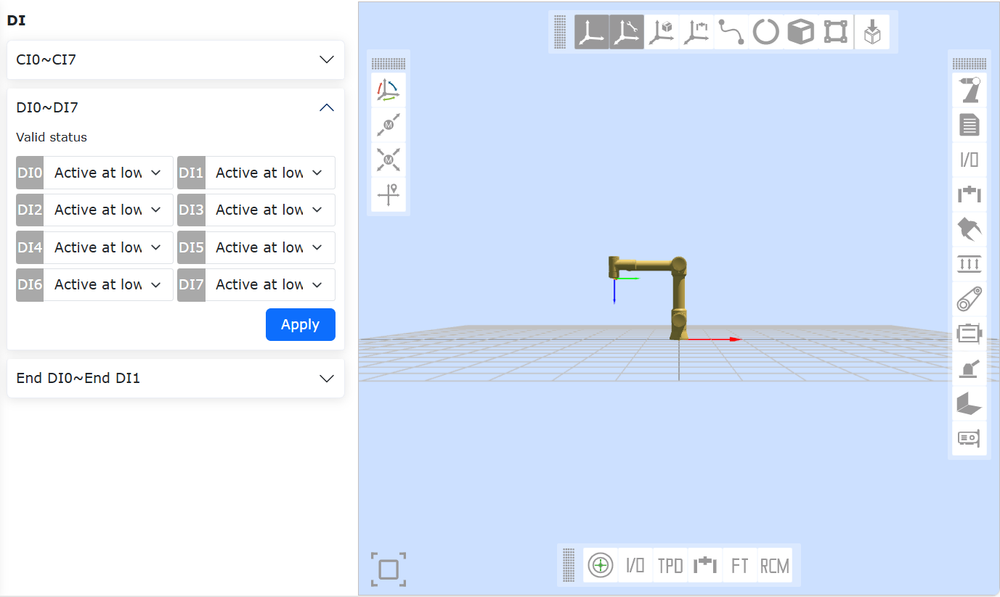Show the trajectory curve path icon
This screenshot has width=1000, height=597.
pos(731,32)
